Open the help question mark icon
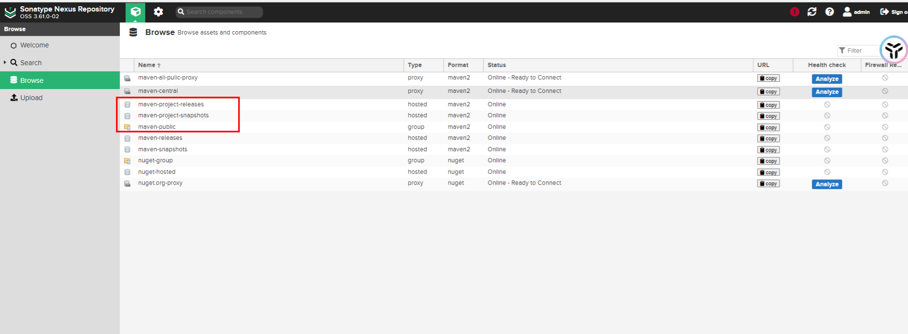The image size is (908, 334). tap(829, 12)
